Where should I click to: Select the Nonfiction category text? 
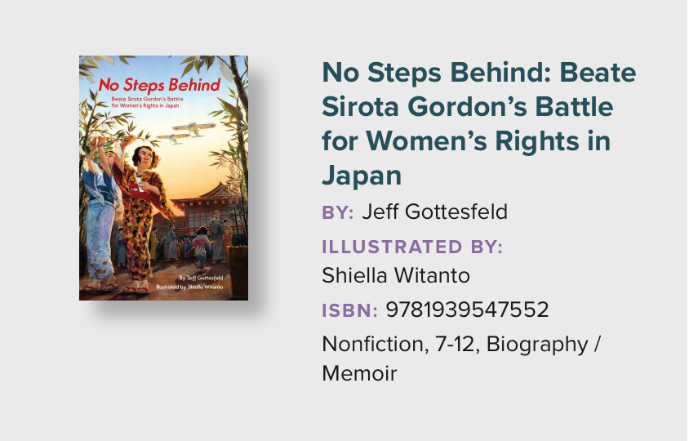[368, 345]
